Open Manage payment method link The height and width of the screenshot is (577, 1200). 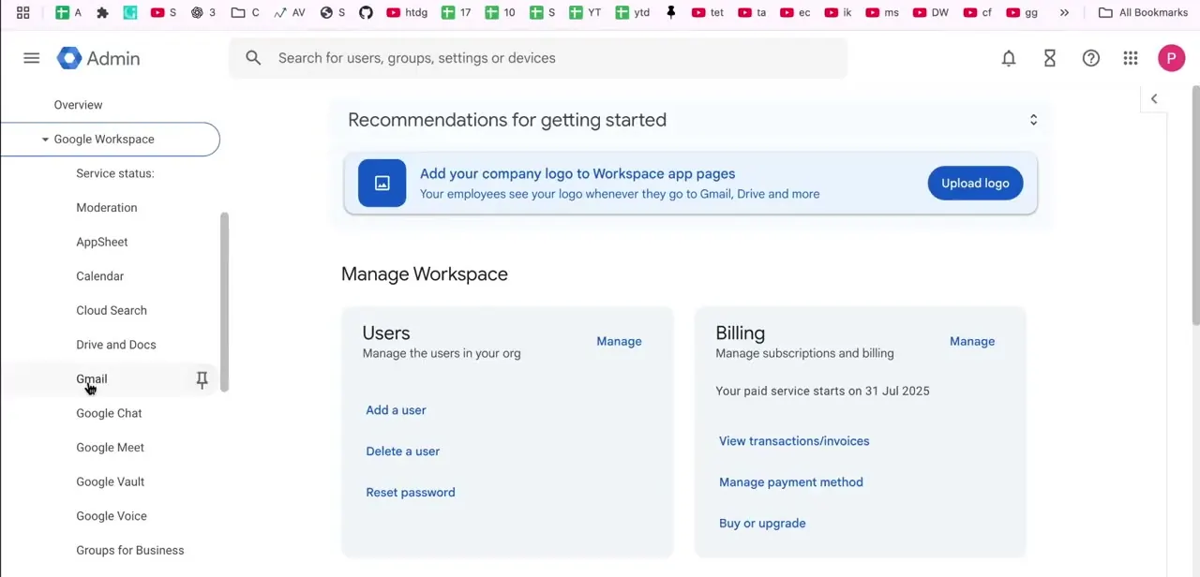tap(791, 482)
